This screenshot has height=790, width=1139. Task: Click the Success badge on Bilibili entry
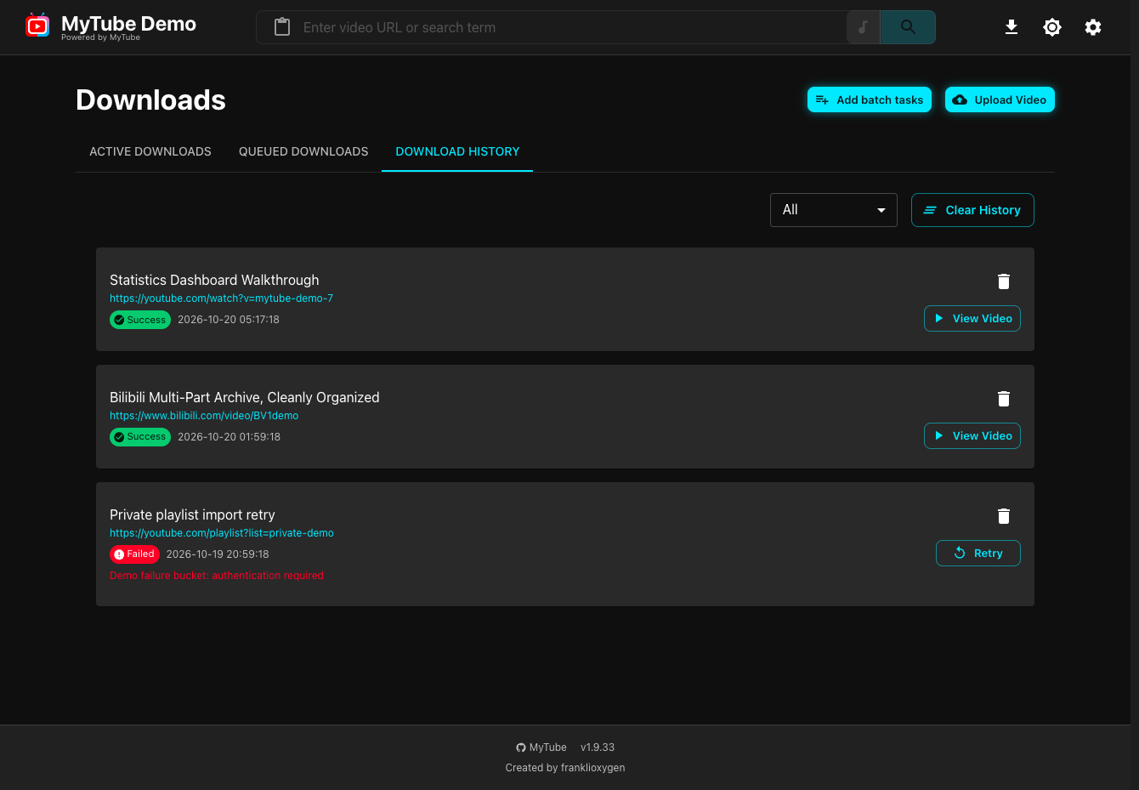click(x=140, y=437)
